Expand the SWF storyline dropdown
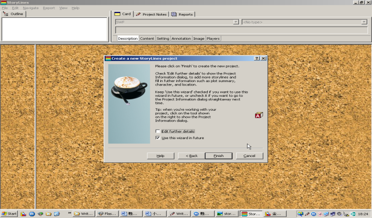This screenshot has width=372, height=218. pos(236,22)
